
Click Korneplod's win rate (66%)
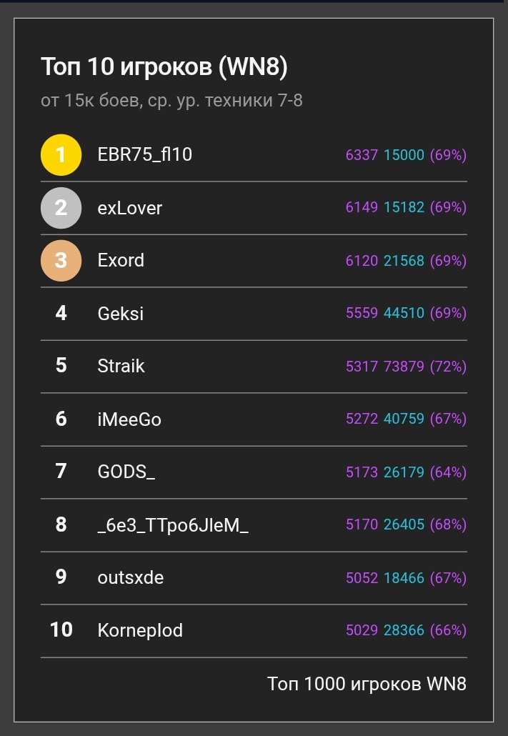point(448,630)
